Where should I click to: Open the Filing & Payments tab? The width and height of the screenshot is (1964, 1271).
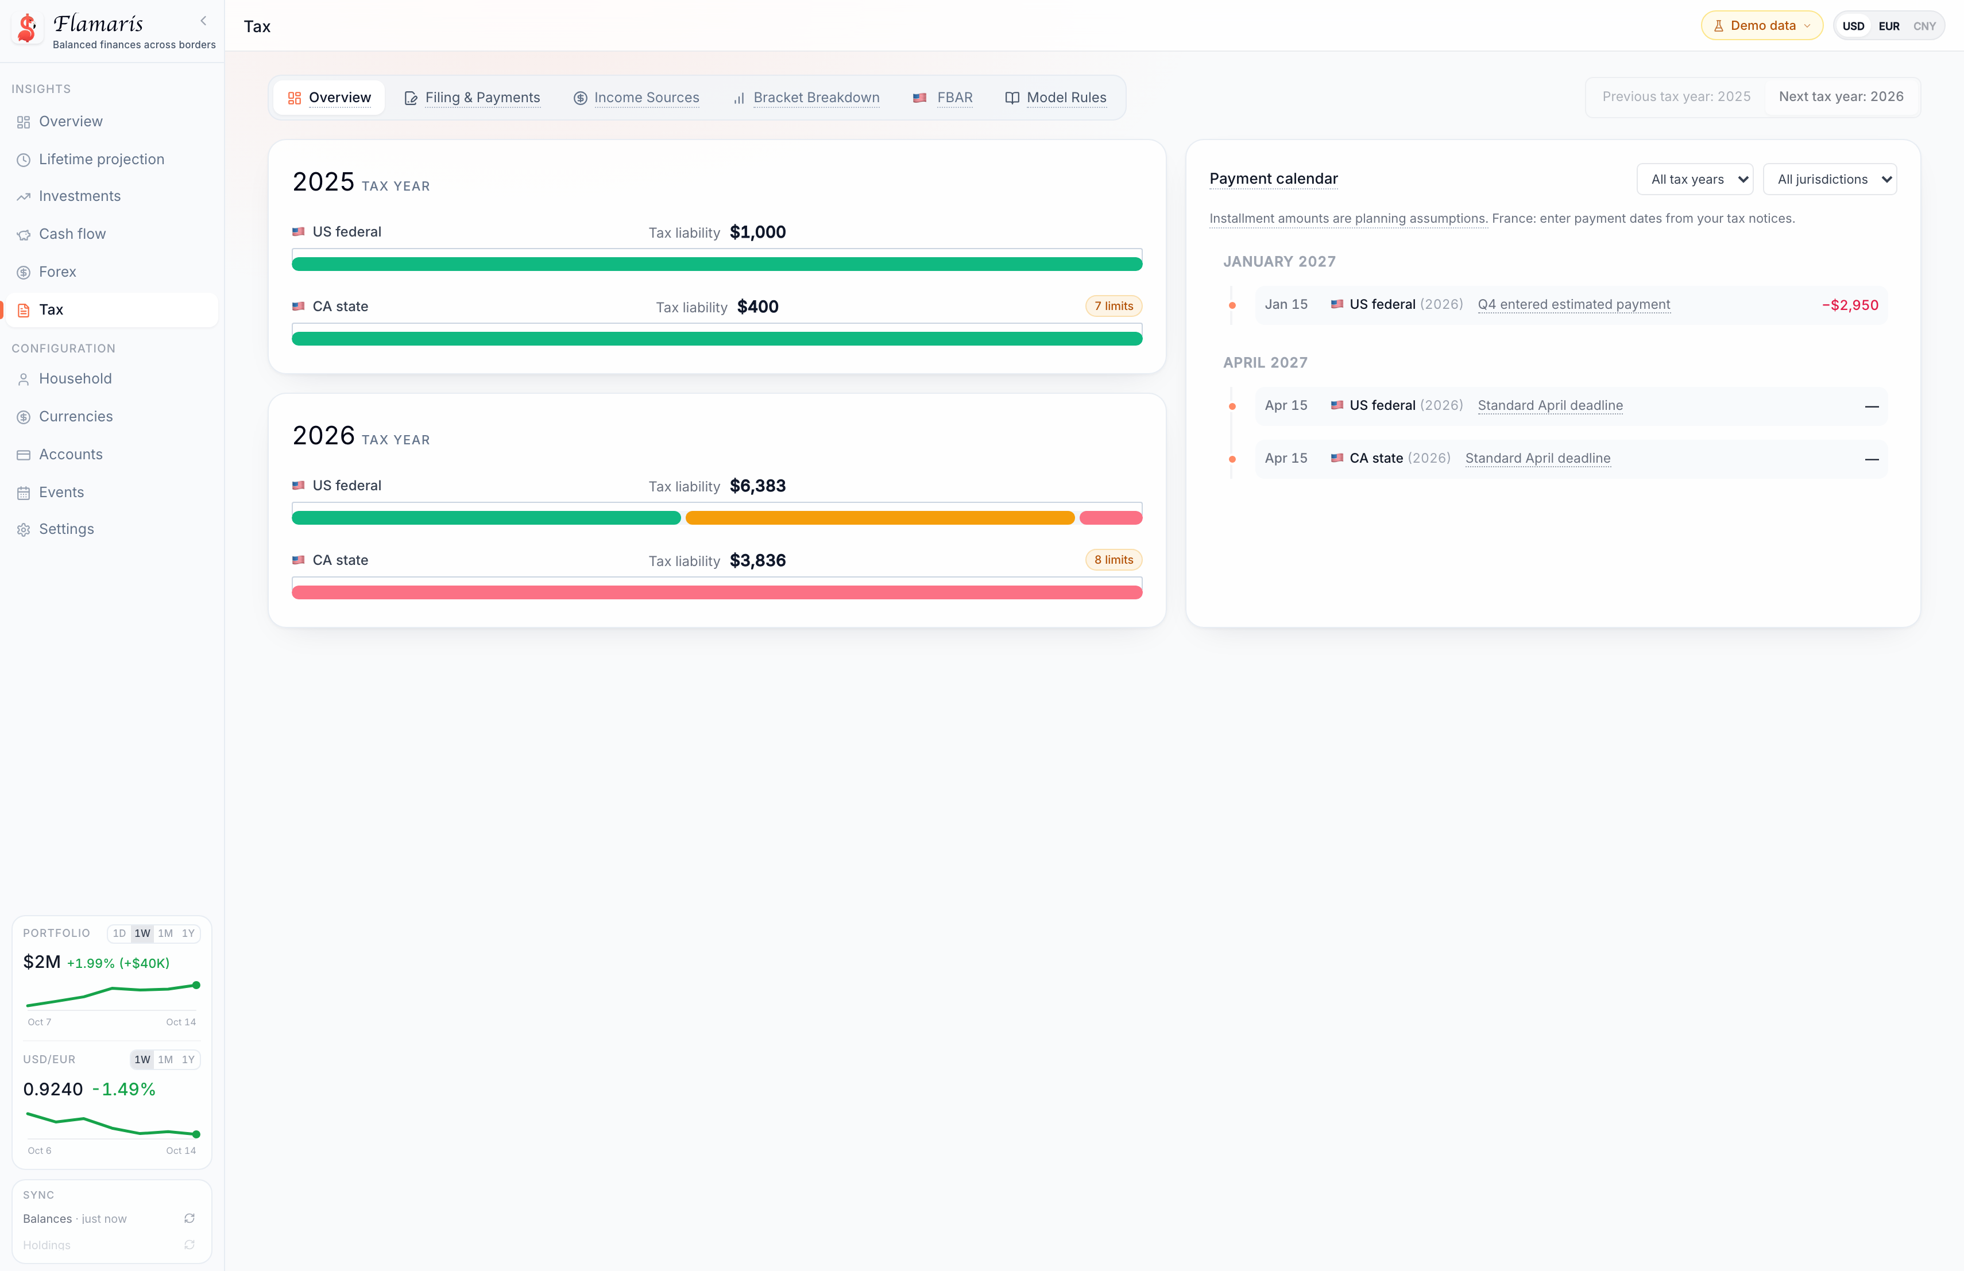pos(471,98)
